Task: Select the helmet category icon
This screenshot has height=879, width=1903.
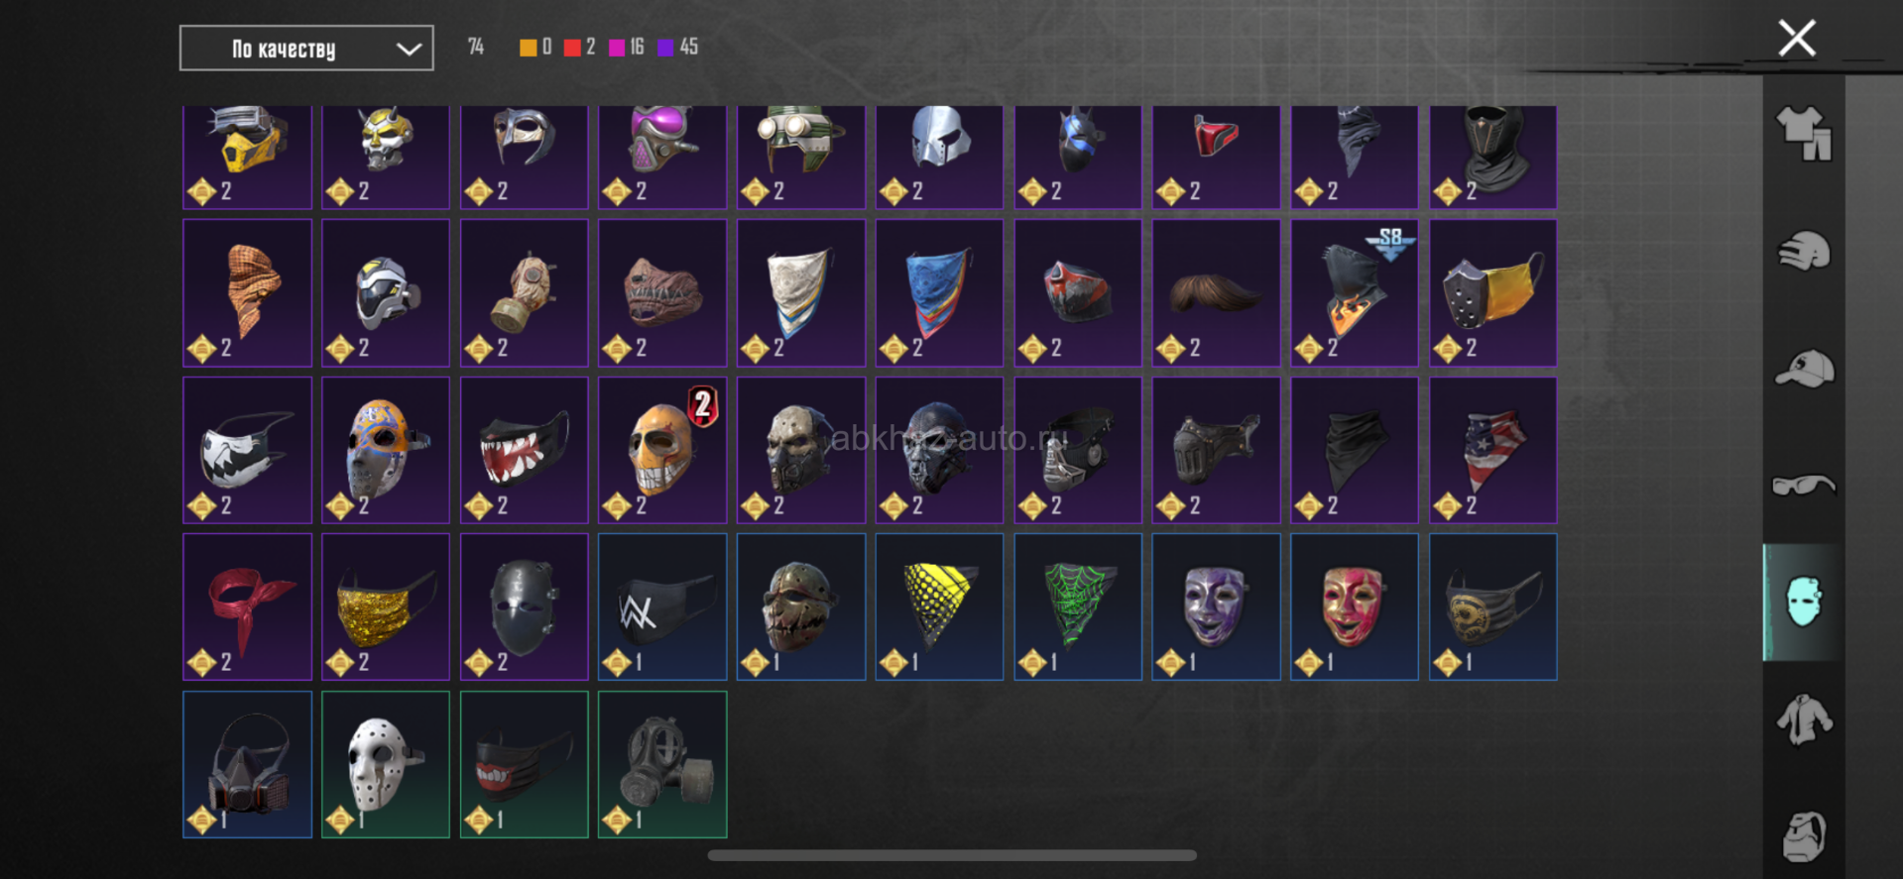Action: (x=1804, y=251)
